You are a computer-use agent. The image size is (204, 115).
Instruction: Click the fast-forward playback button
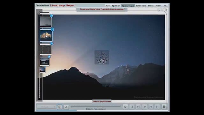coord(151,107)
